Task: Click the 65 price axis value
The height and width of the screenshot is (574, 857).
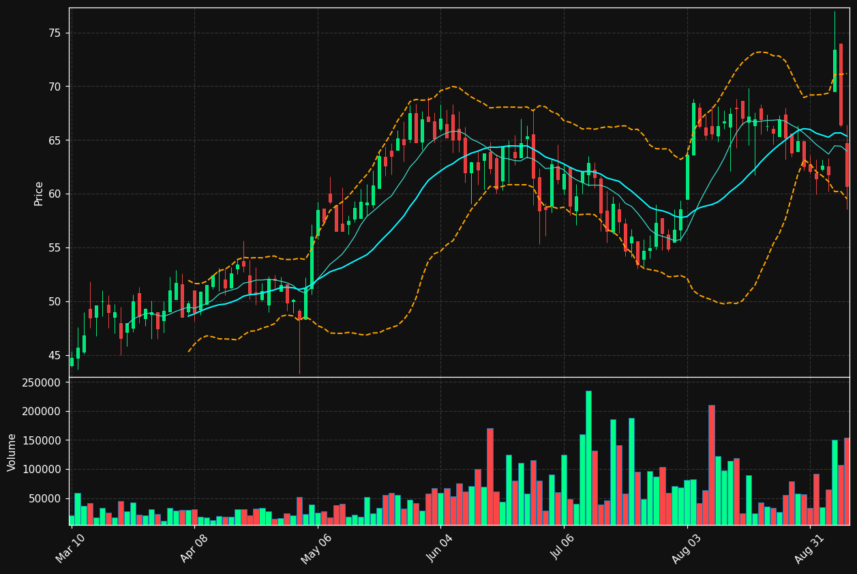Action: pos(55,140)
